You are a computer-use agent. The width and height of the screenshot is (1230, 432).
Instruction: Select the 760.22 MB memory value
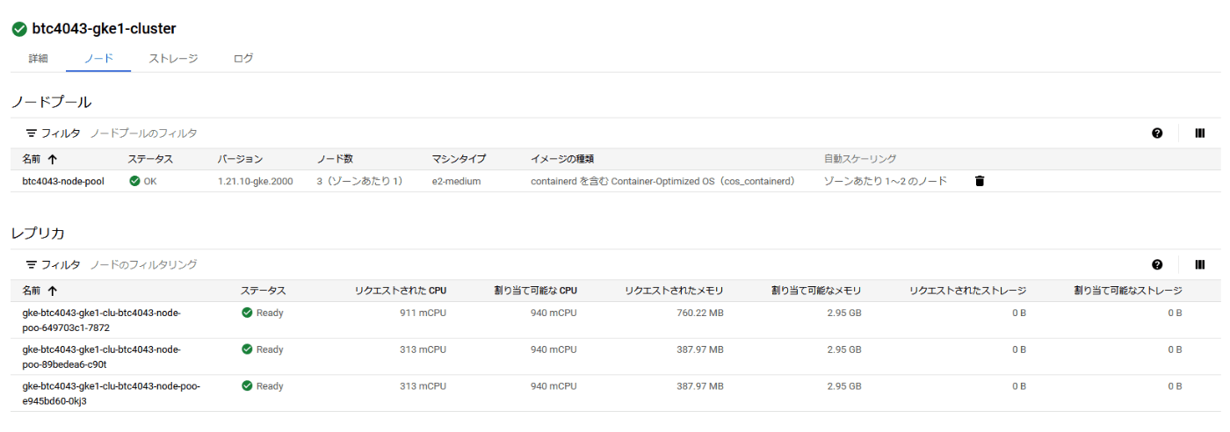pyautogui.click(x=700, y=313)
